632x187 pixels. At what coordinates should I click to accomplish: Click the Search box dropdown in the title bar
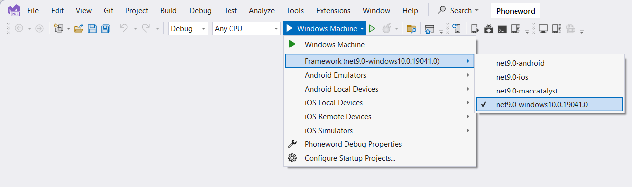pyautogui.click(x=476, y=10)
